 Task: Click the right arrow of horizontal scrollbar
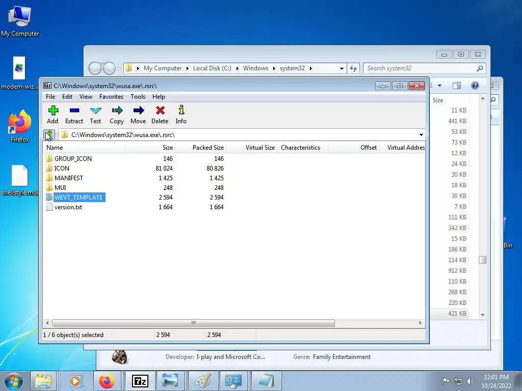point(420,323)
